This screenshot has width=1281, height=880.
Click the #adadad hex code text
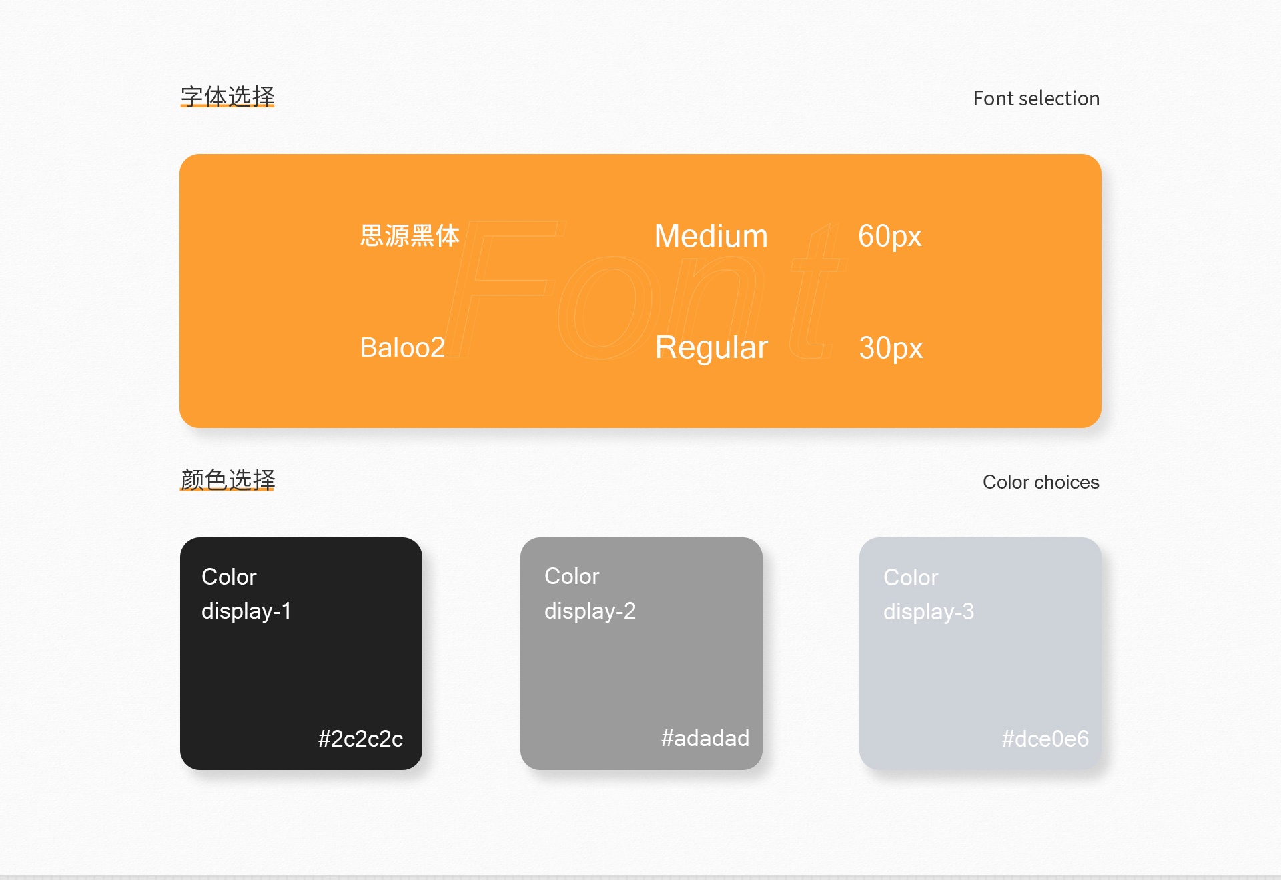tap(705, 738)
